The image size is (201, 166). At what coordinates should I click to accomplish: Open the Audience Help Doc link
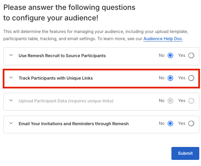coord(163,39)
